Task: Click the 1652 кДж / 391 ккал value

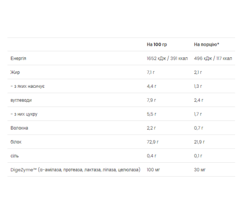Action: [167, 58]
